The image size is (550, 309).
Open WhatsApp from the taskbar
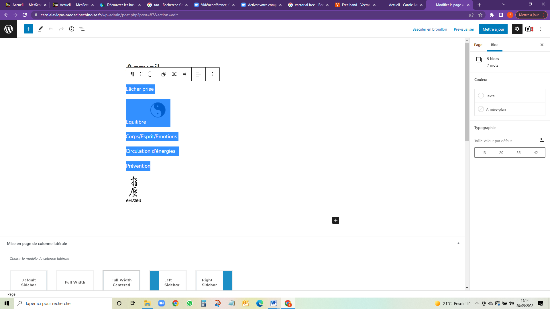point(190,303)
